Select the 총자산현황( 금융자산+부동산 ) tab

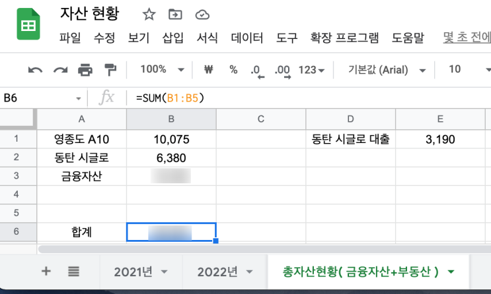(x=360, y=272)
